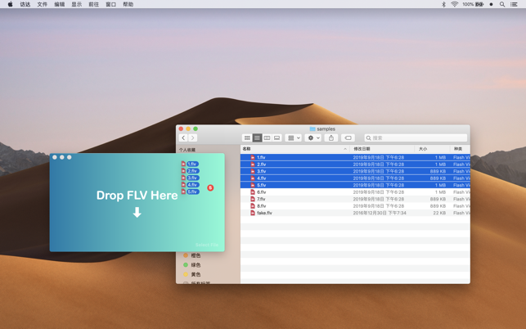The height and width of the screenshot is (329, 526).
Task: Select the 橙色 orange tag in sidebar
Action: coord(192,255)
